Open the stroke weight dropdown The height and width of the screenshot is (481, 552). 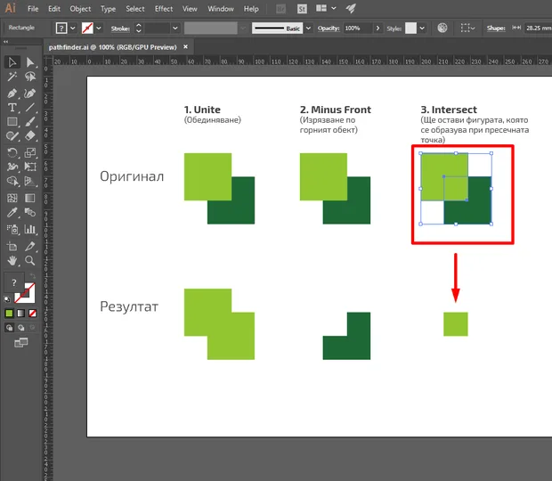pyautogui.click(x=175, y=29)
